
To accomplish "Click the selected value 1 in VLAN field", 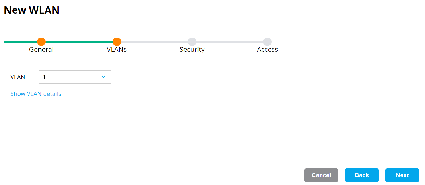I will click(44, 77).
